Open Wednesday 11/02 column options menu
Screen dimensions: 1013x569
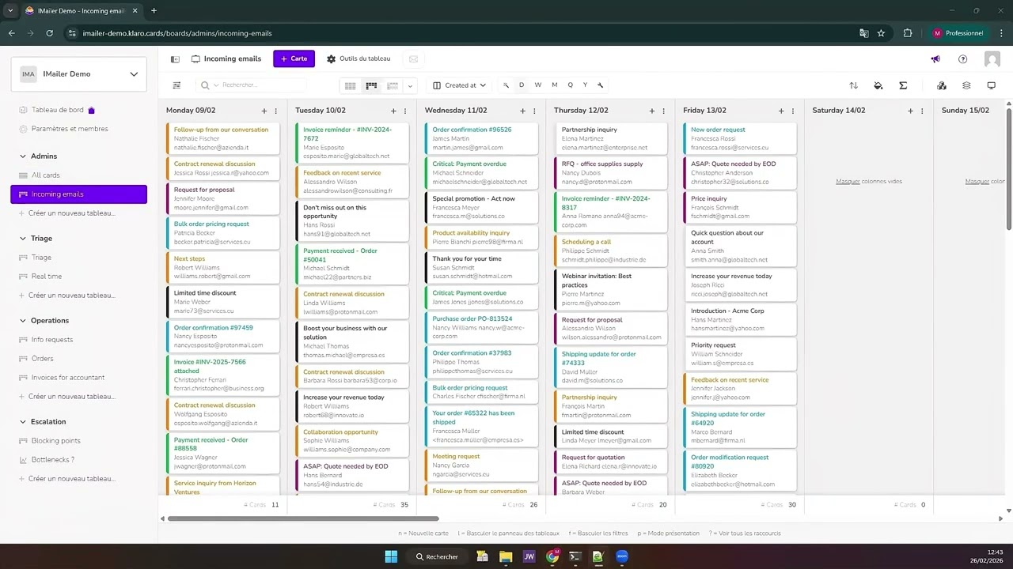click(x=534, y=111)
